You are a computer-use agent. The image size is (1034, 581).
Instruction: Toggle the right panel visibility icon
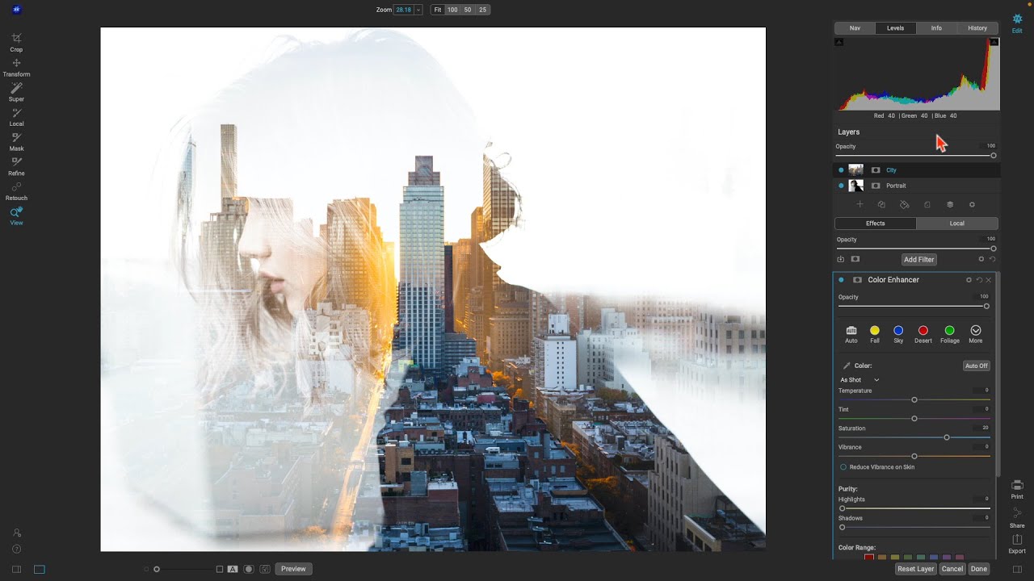click(1017, 569)
